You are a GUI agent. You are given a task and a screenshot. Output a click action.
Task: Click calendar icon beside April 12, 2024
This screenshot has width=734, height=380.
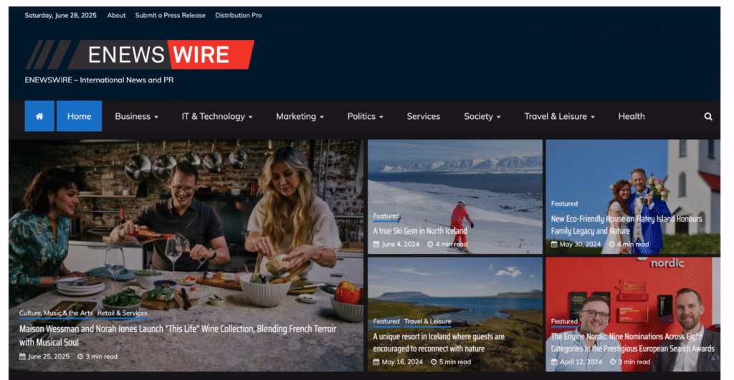tap(554, 361)
